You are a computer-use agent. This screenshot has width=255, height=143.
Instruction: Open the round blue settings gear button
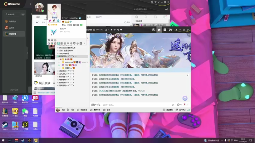(185, 98)
